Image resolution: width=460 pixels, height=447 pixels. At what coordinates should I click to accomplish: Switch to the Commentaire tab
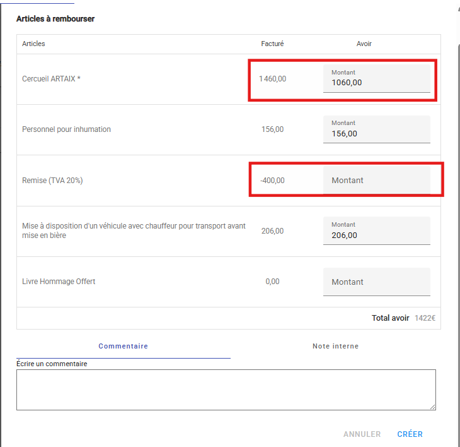pyautogui.click(x=124, y=346)
